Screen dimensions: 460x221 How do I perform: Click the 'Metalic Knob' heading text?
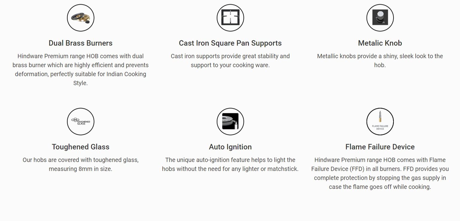(x=380, y=43)
